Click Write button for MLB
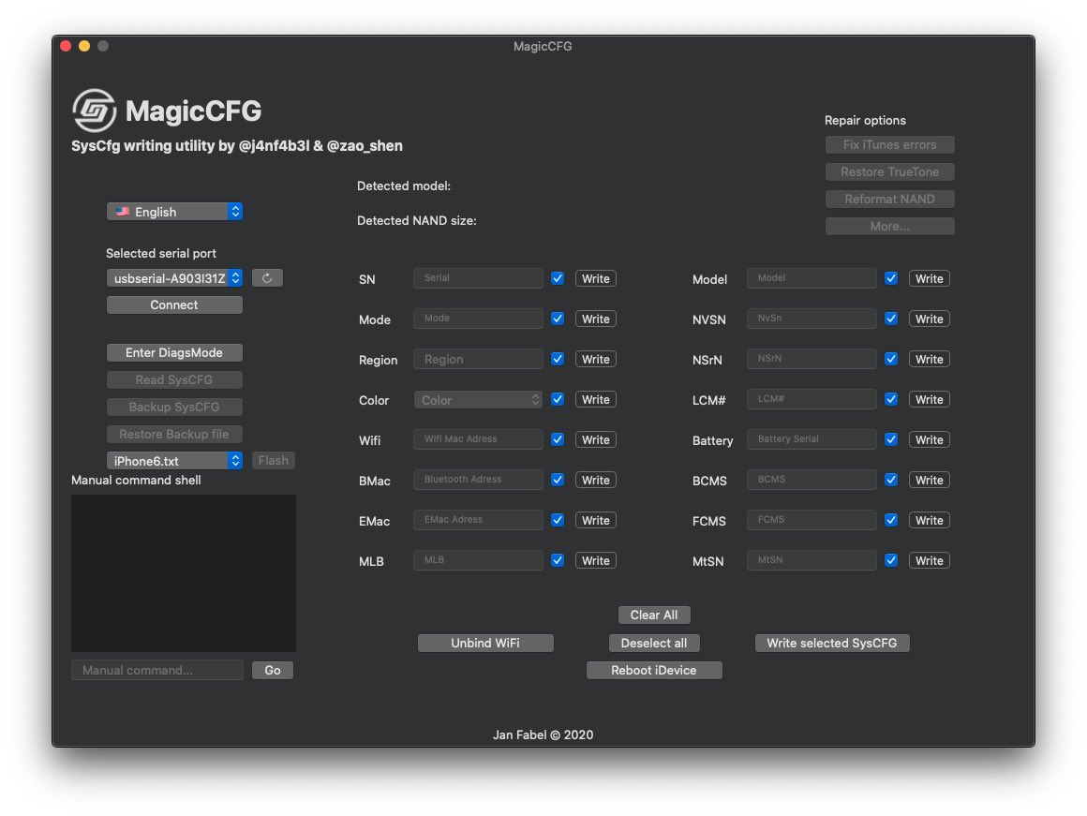The width and height of the screenshot is (1087, 816). pyautogui.click(x=595, y=560)
